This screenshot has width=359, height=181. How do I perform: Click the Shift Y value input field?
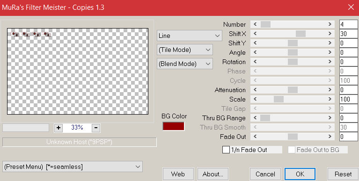[348, 43]
